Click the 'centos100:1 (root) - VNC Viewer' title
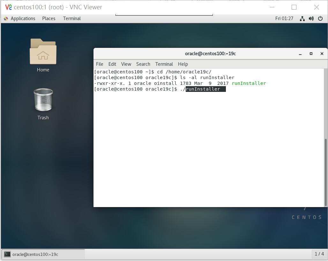328x261 pixels. pos(58,7)
